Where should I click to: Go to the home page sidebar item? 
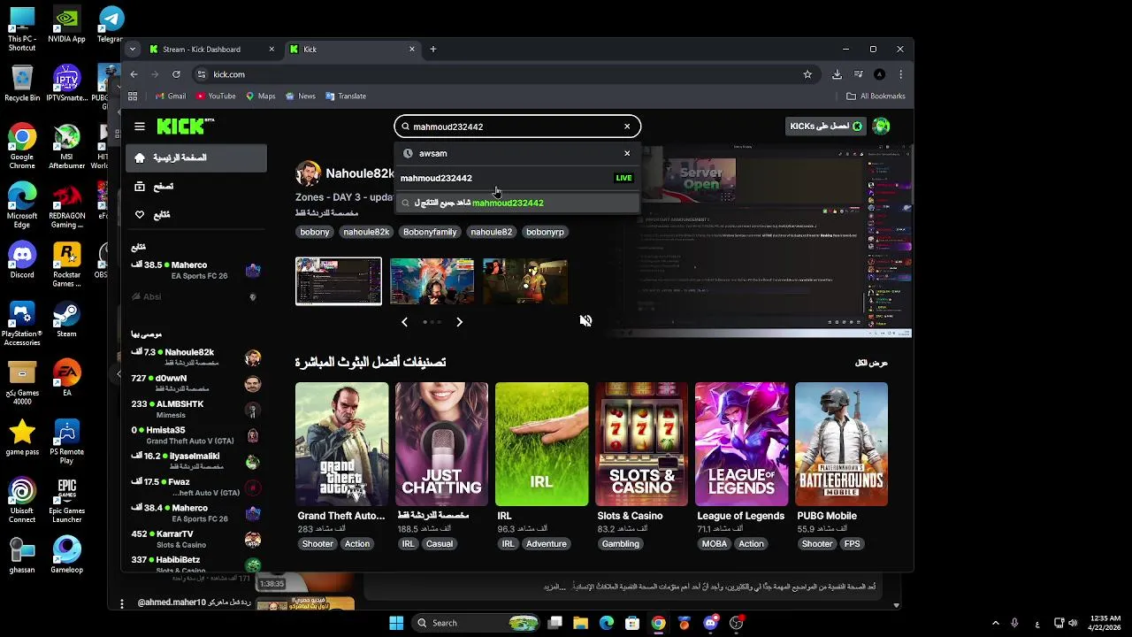pyautogui.click(x=196, y=158)
